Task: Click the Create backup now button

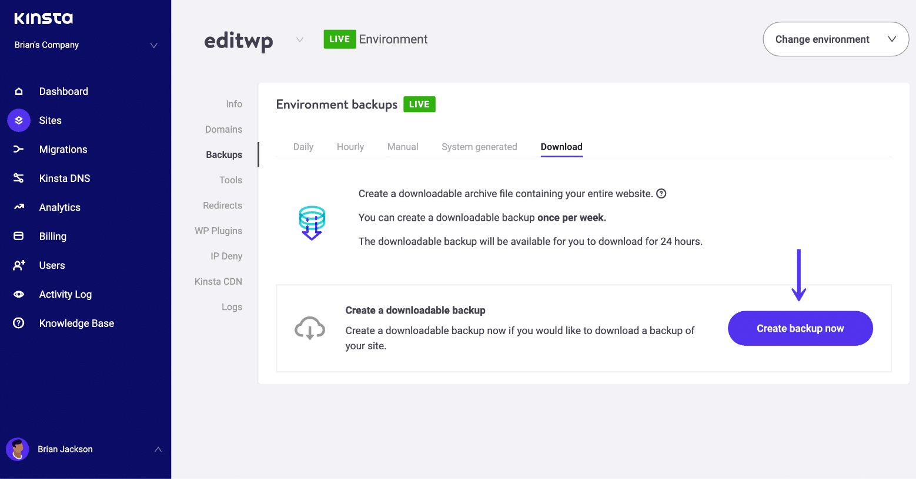Action: pos(800,328)
